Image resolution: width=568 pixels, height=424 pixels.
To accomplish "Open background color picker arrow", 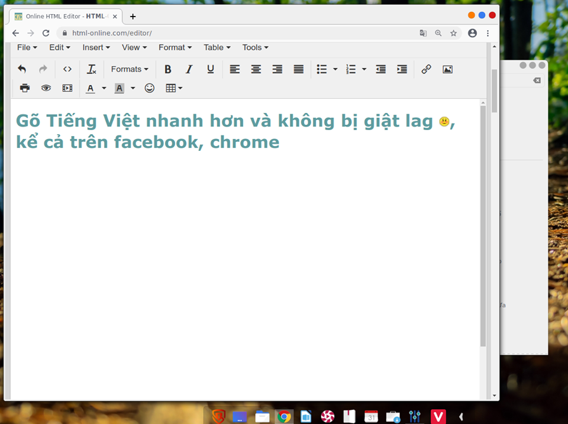I will tap(133, 88).
